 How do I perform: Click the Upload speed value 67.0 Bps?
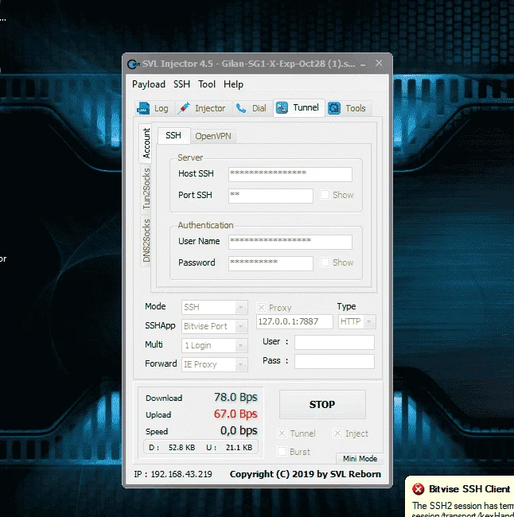(236, 414)
